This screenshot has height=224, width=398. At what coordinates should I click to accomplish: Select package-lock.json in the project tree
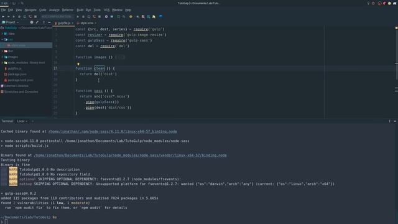point(20,80)
